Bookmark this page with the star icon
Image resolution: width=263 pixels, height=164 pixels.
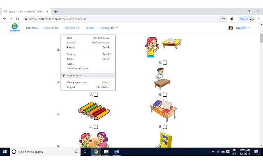click(224, 19)
